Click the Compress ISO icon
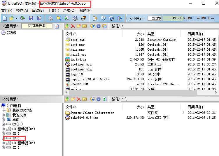This screenshot has height=156, width=219. pyautogui.click(x=67, y=18)
